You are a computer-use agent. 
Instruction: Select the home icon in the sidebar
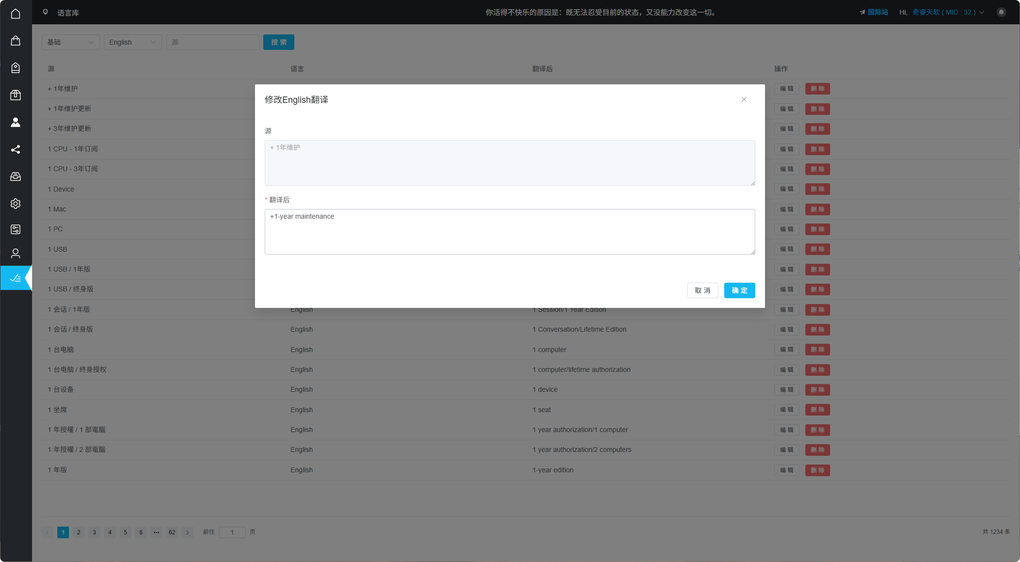pyautogui.click(x=16, y=13)
